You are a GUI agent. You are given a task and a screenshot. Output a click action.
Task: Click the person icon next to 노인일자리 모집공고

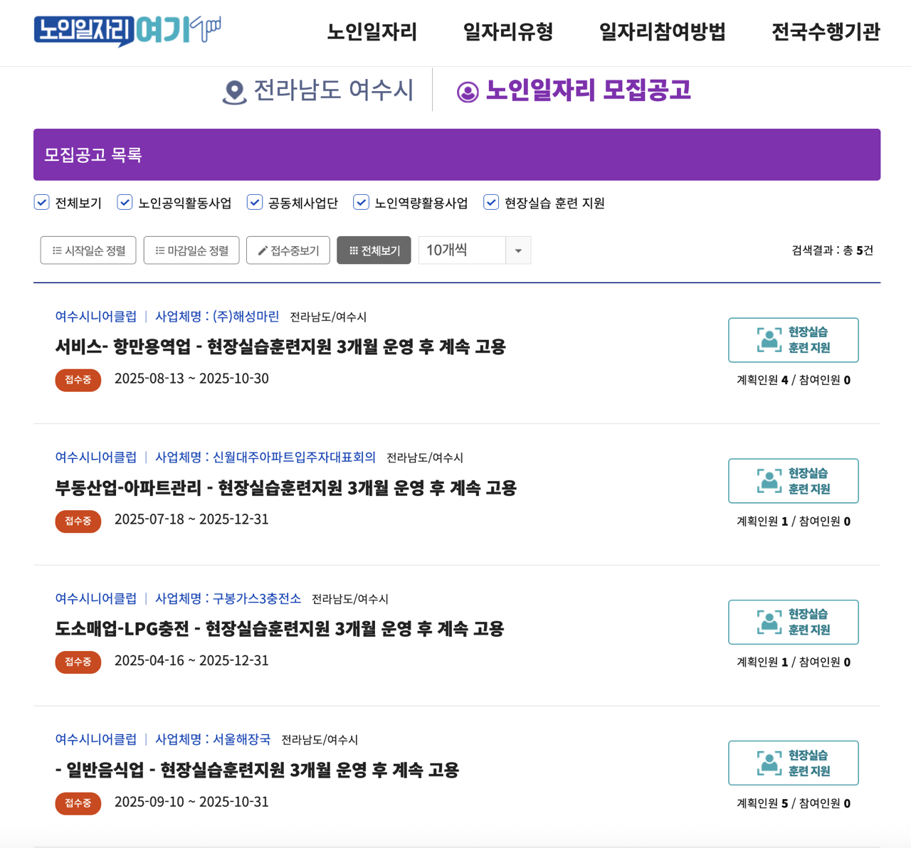coord(467,91)
